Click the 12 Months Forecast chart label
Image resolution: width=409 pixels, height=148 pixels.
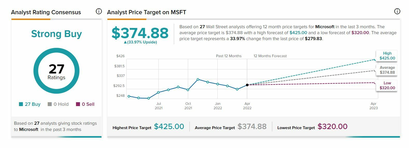tap(270, 56)
